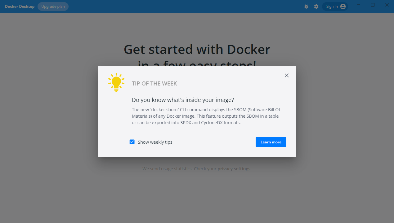The height and width of the screenshot is (223, 394).
Task: Select the "Do you know what's inside" title
Action: (x=183, y=100)
